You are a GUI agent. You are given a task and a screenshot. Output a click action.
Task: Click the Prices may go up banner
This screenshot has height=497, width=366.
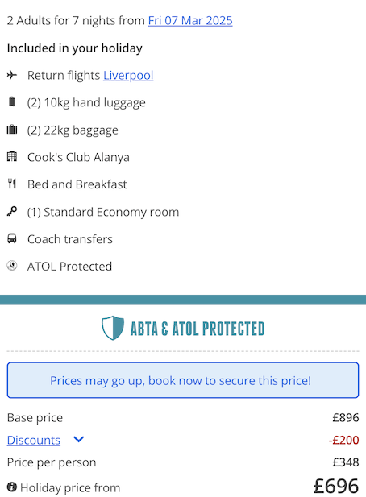click(x=183, y=380)
